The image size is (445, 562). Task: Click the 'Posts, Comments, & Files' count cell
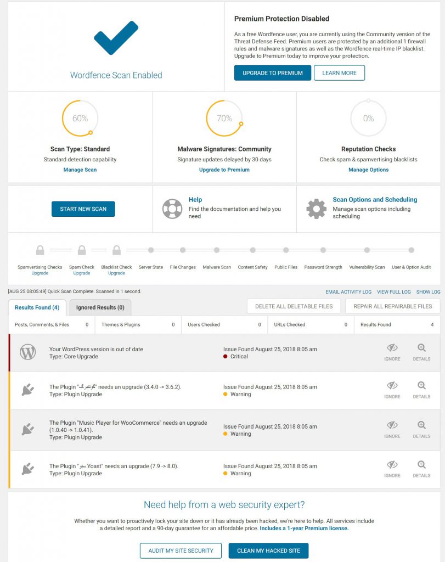point(52,325)
